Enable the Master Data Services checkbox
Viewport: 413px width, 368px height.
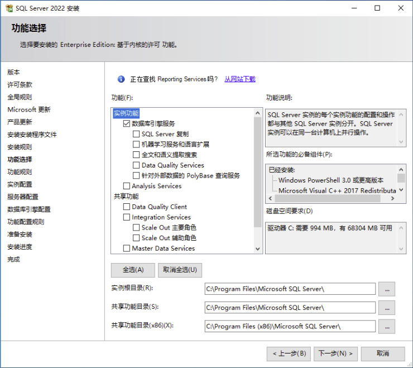(x=127, y=248)
